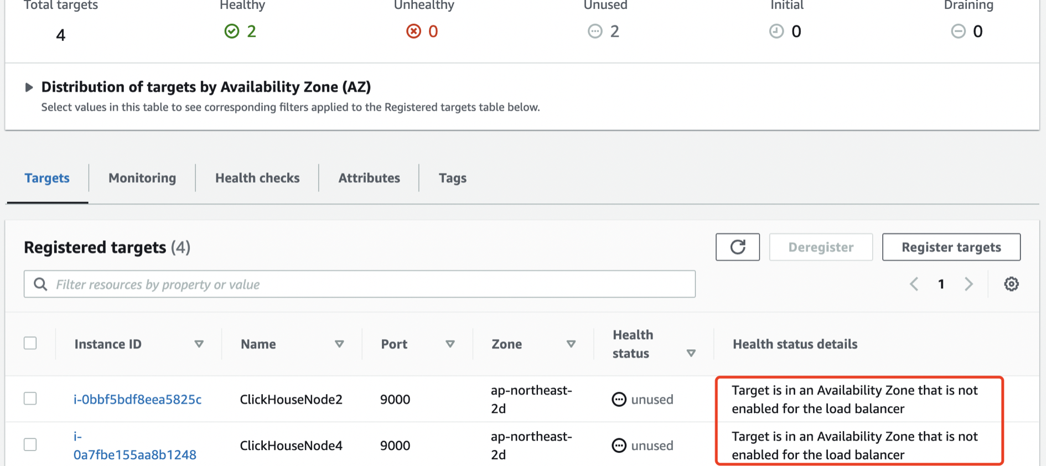This screenshot has height=466, width=1046.
Task: Select all registered targets checkbox
Action: 30,343
